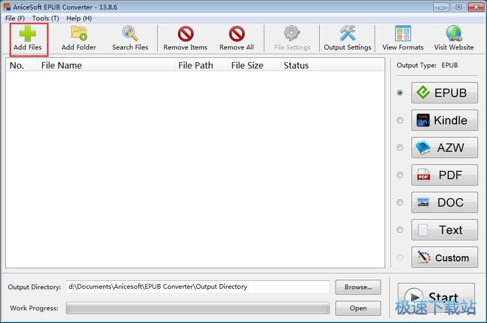This screenshot has width=487, height=323.
Task: Open the Help menu
Action: click(x=79, y=18)
